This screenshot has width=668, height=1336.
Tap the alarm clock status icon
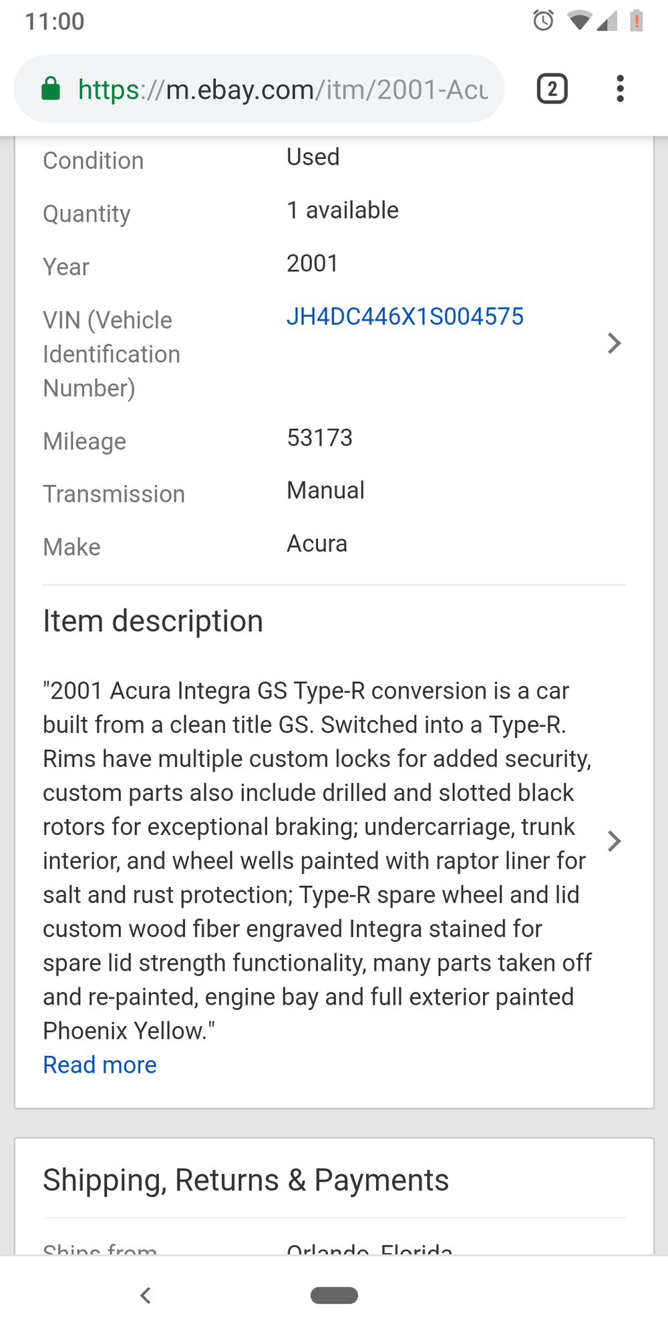543,21
